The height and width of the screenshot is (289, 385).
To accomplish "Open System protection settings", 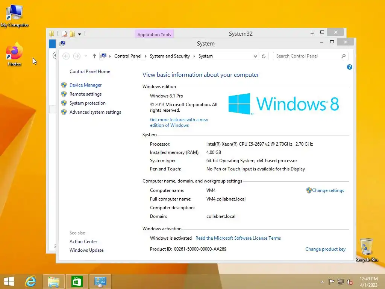I will click(x=87, y=103).
